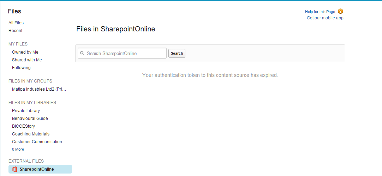This screenshot has width=382, height=176.
Task: Click the FILES IN MY GROUPS header
Action: [x=30, y=81]
